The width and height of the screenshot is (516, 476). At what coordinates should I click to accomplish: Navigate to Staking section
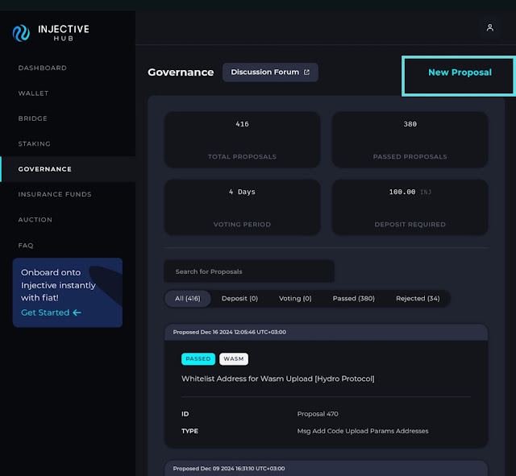click(34, 143)
